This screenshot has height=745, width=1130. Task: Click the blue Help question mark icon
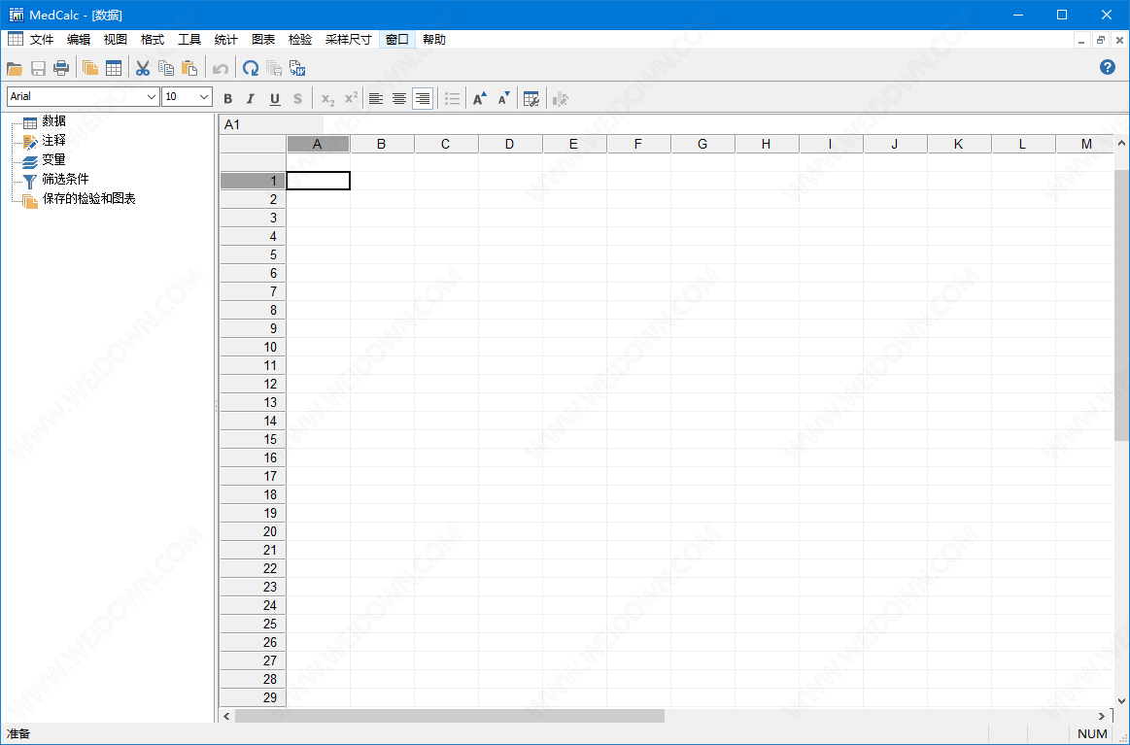1108,67
